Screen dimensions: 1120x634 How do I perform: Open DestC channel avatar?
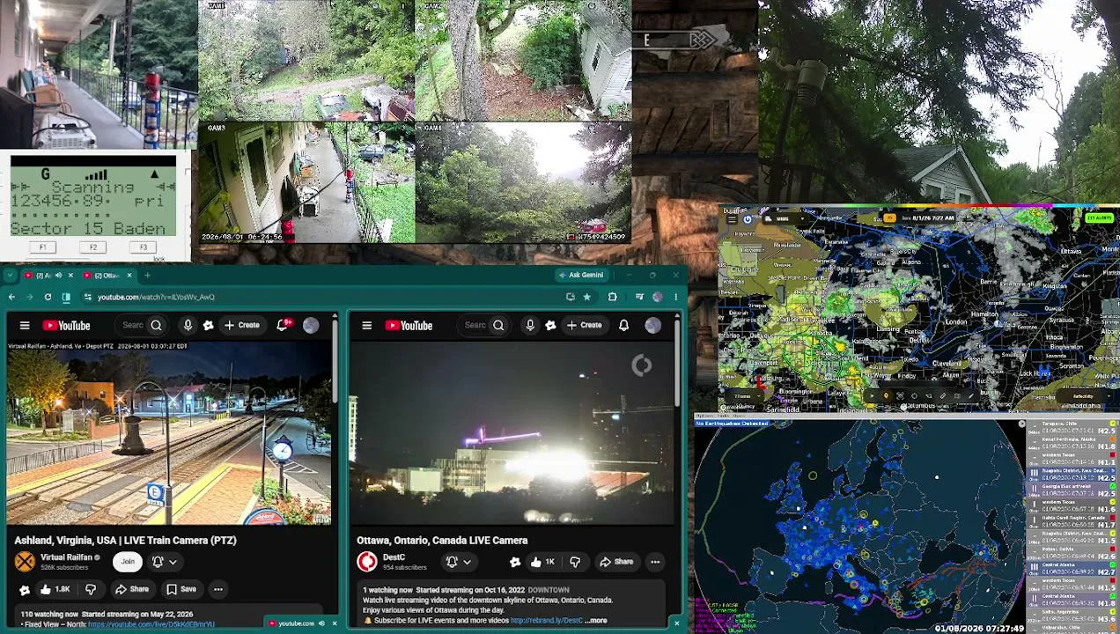tap(367, 561)
